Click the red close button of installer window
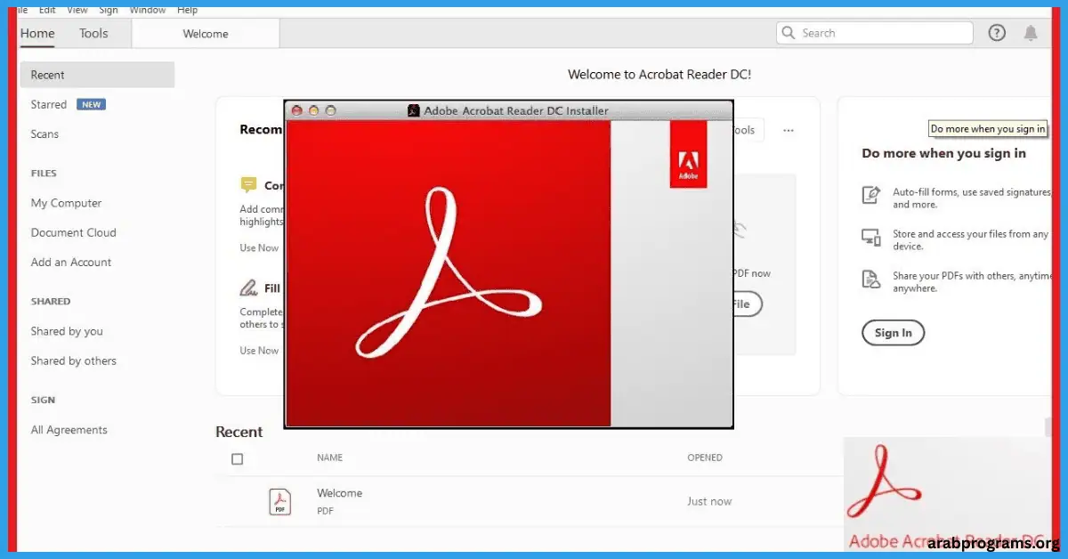Screen dimensions: 1068x559 [297, 110]
